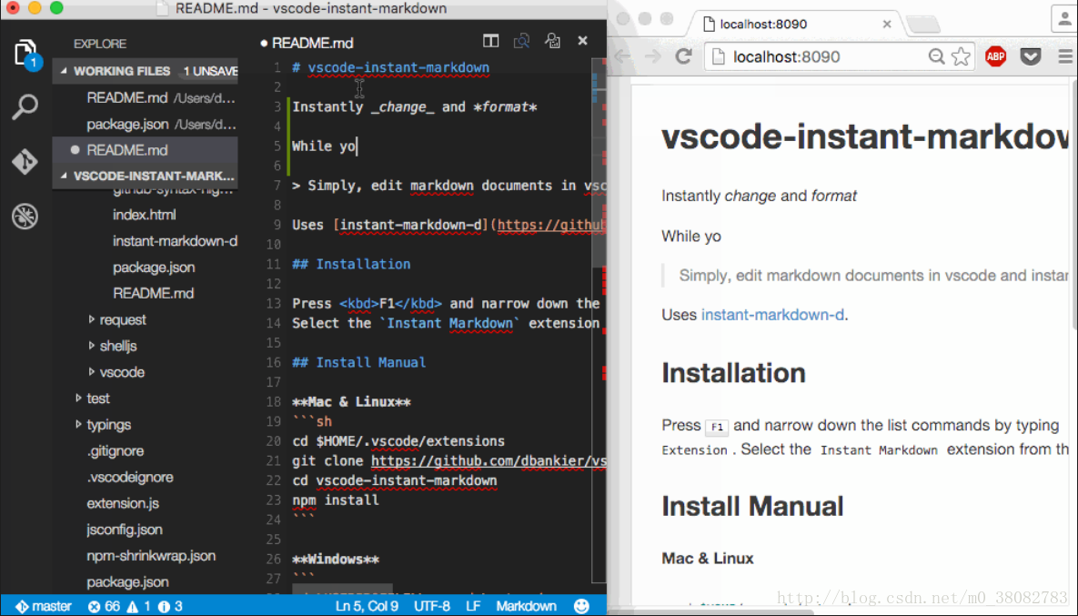Viewport: 1078px width, 616px height.
Task: Open preview with the magnifier editor icon
Action: (522, 41)
